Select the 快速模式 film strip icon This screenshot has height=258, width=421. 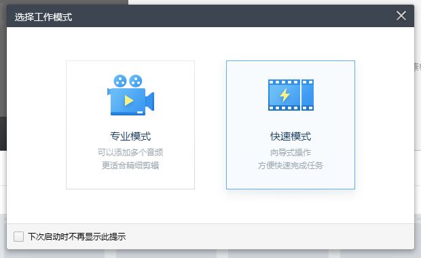tap(291, 95)
